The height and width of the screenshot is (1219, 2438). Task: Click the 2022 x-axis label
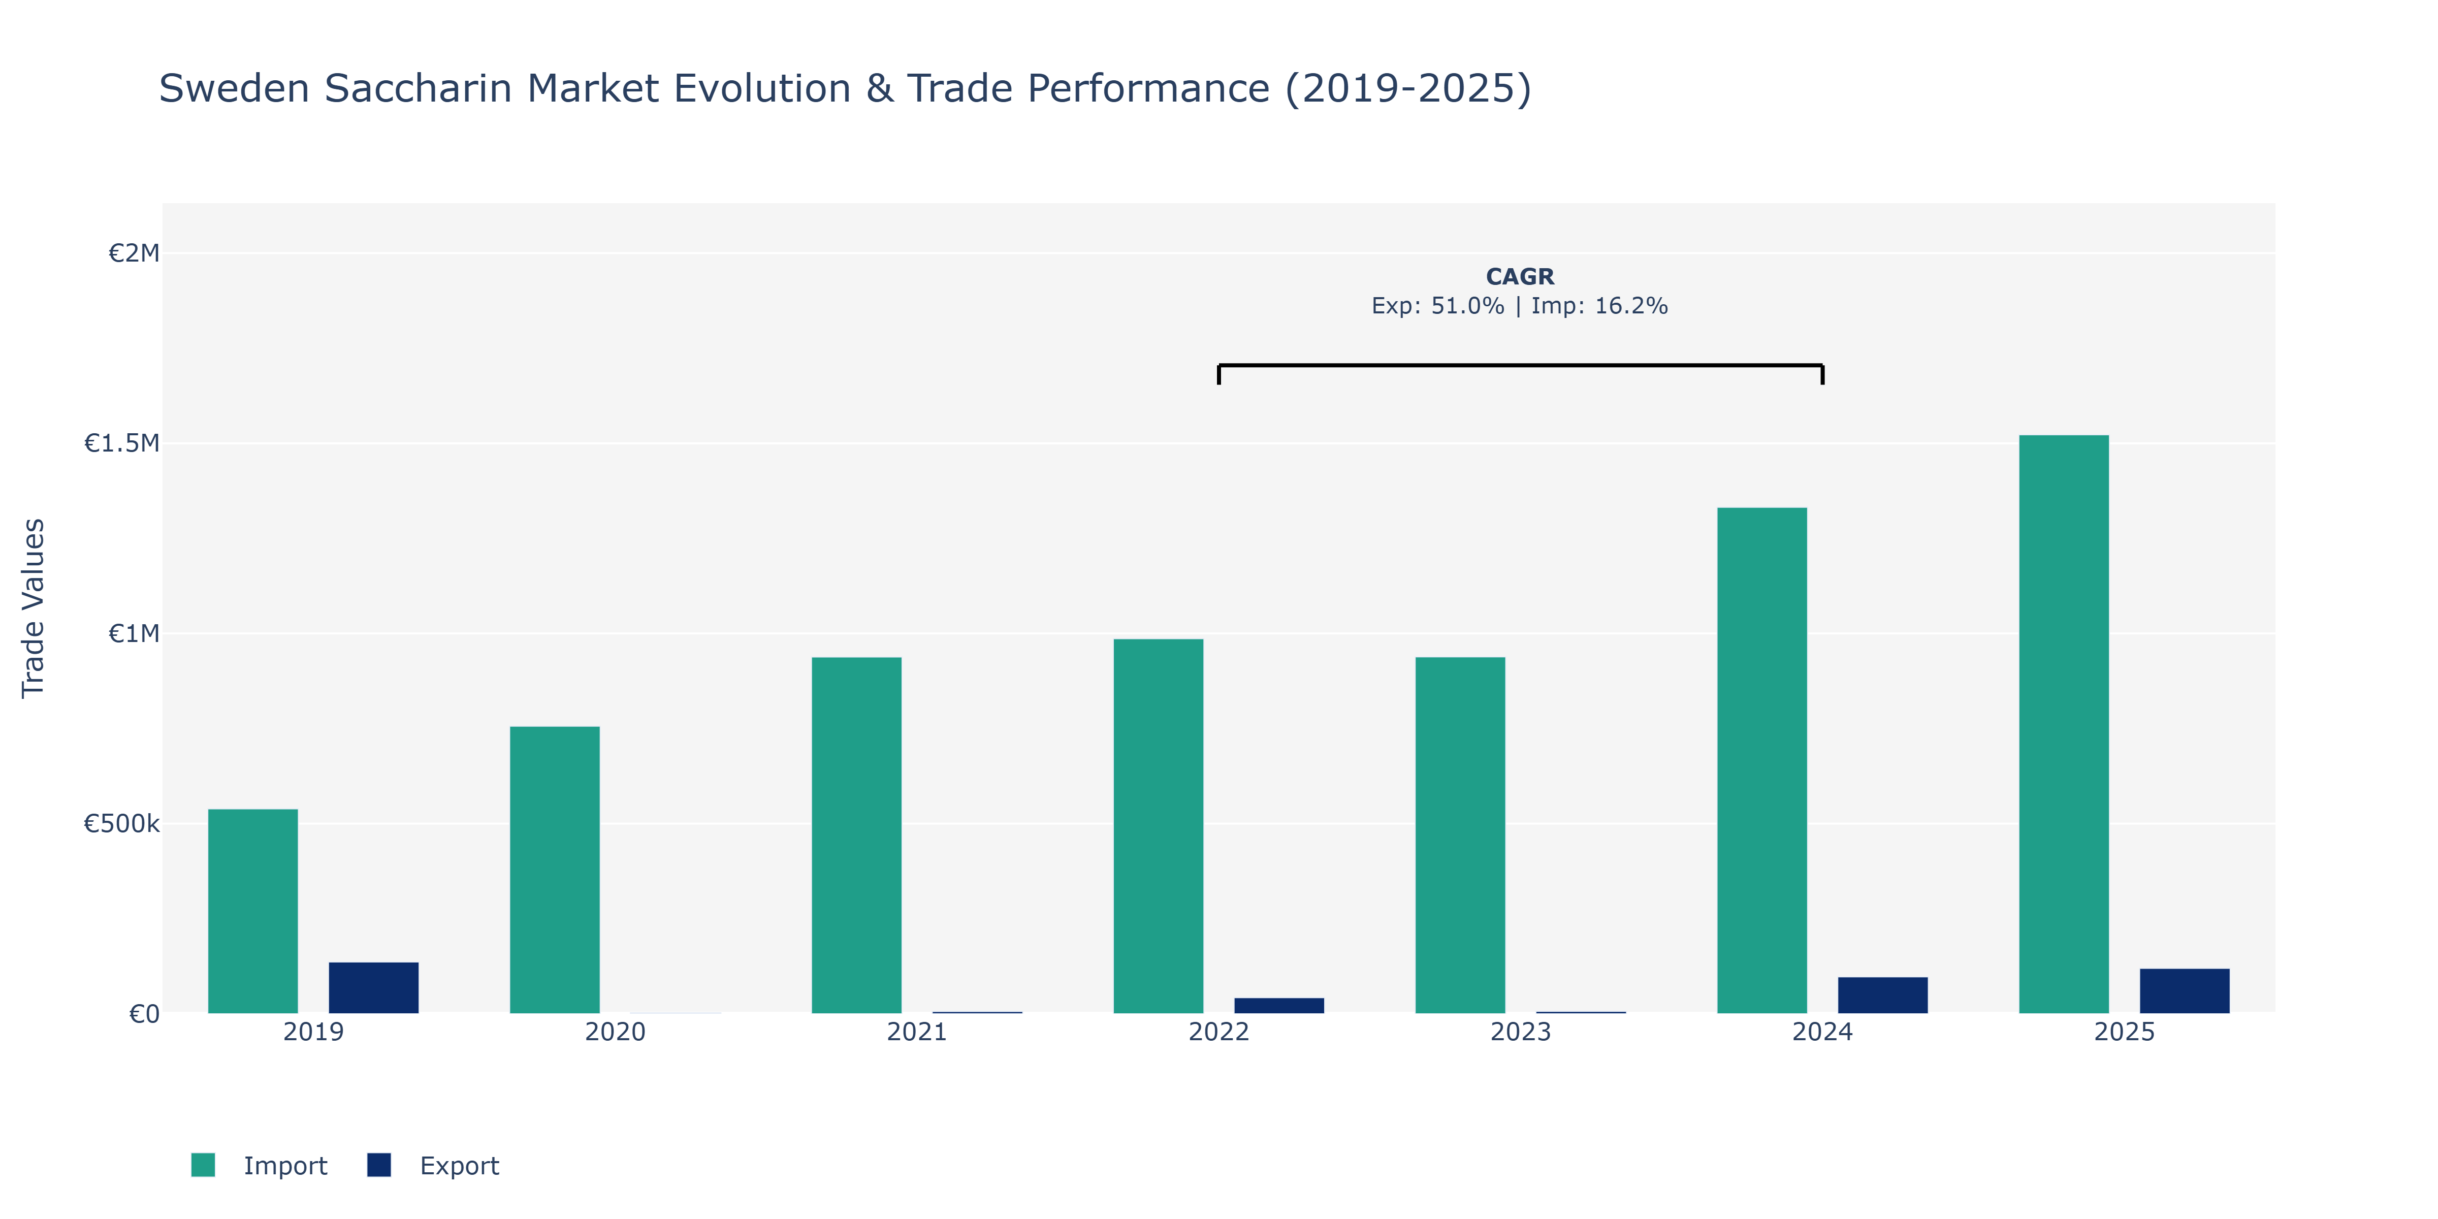(1219, 1032)
